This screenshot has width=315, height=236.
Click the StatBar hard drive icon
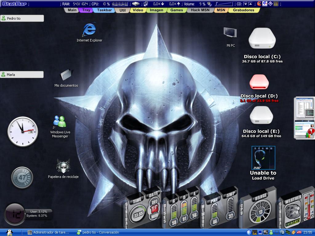click(x=136, y=4)
